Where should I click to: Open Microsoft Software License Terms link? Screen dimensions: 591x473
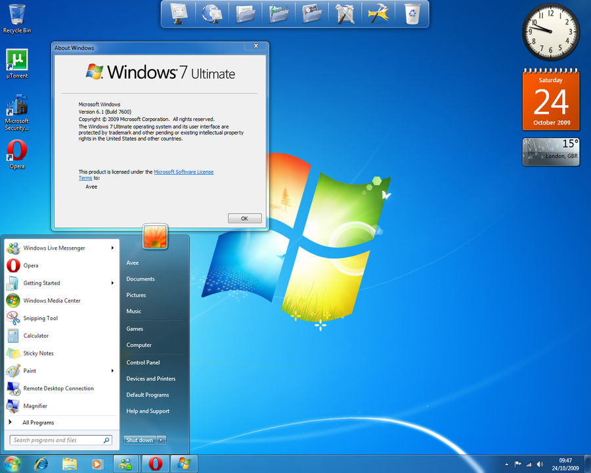(184, 172)
